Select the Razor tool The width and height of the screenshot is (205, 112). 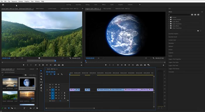tap(41, 79)
